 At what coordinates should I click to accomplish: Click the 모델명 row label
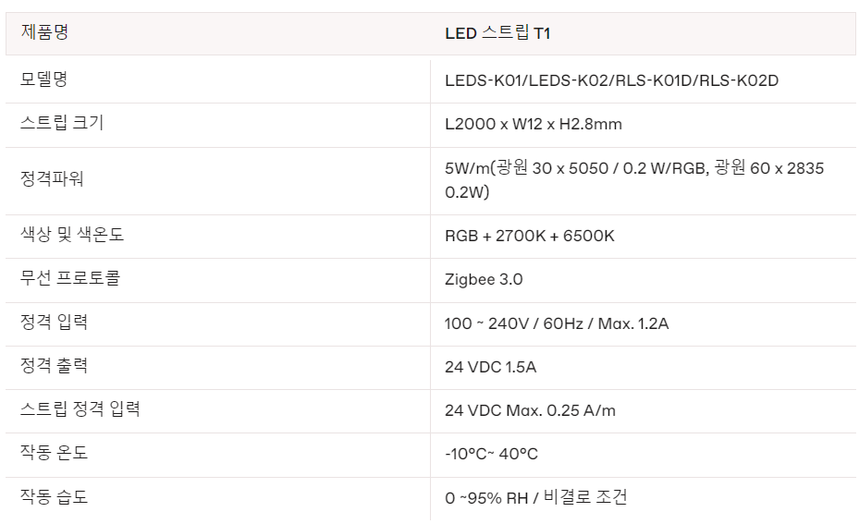coord(43,79)
